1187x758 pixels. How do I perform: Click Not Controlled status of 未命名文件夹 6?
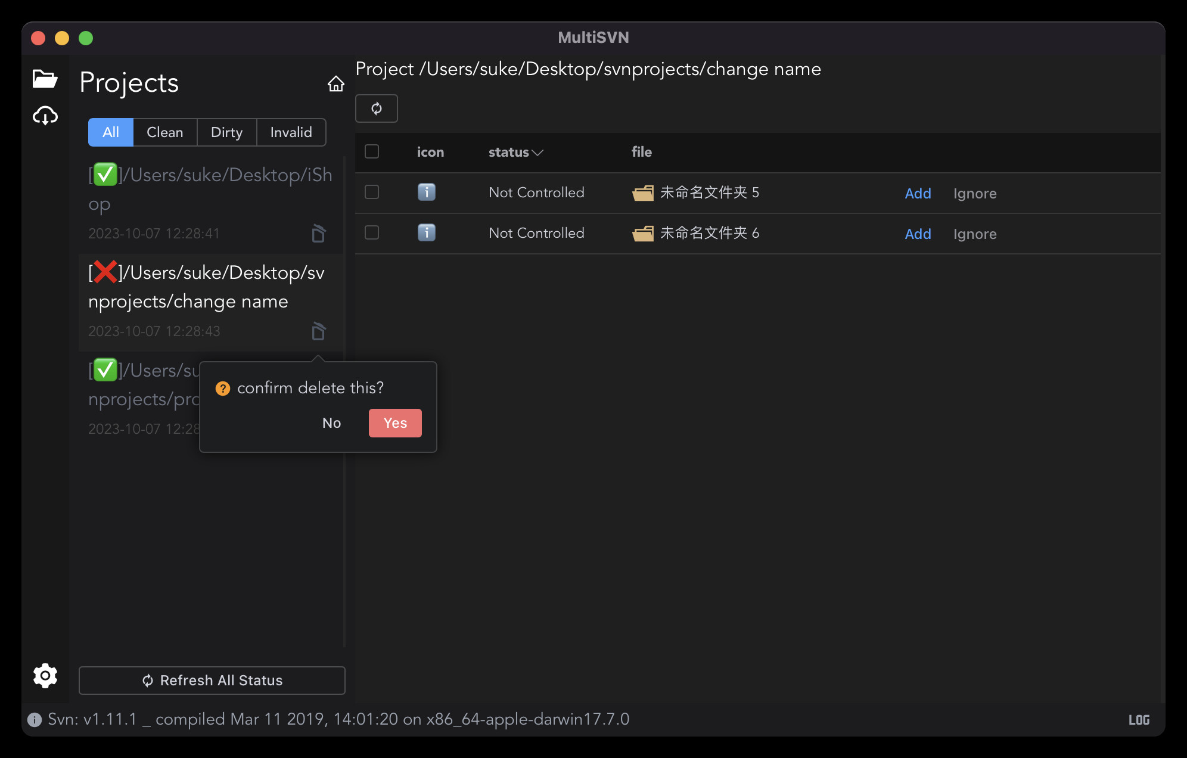coord(536,233)
